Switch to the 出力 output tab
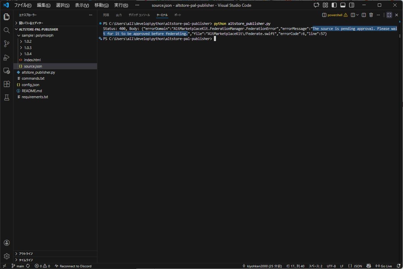403x269 pixels. pyautogui.click(x=119, y=15)
